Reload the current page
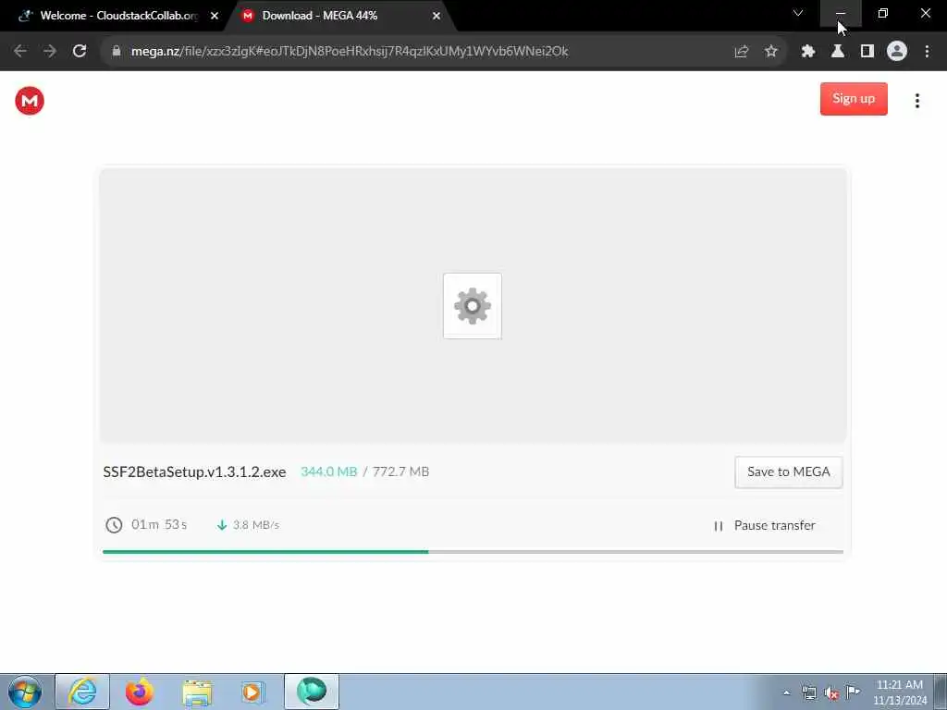The height and width of the screenshot is (710, 947). [x=80, y=52]
